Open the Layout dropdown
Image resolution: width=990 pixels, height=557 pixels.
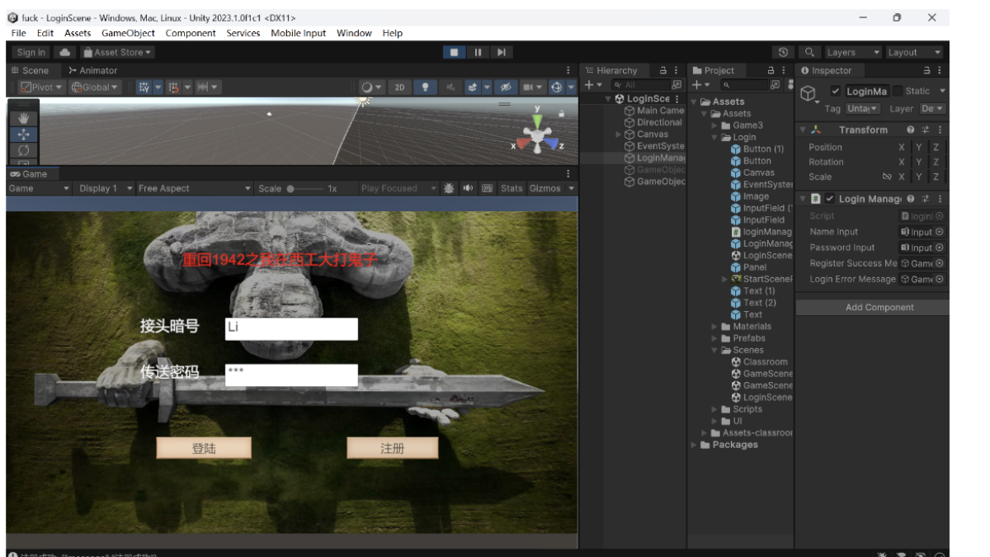point(914,52)
